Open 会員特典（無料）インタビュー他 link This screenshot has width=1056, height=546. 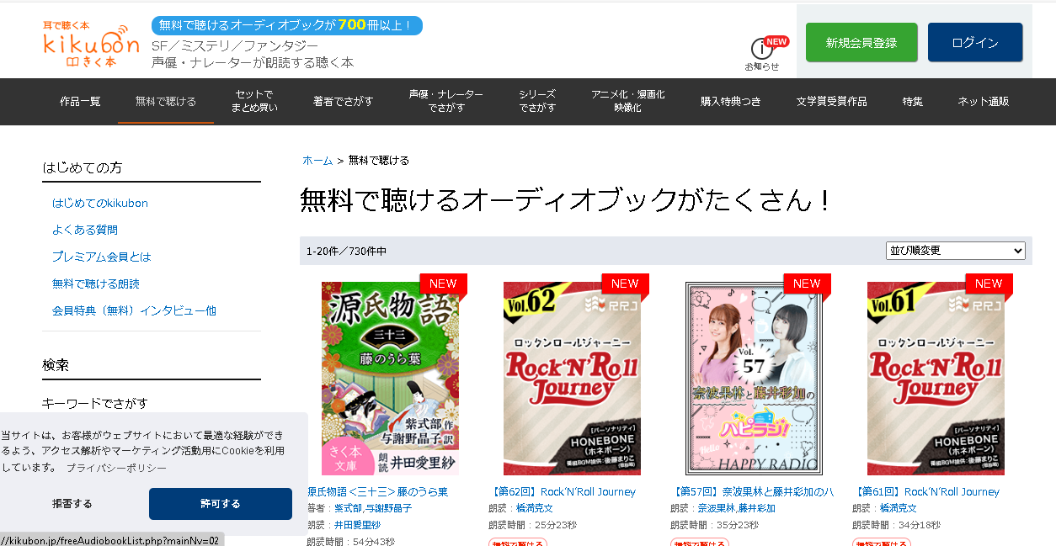[x=134, y=310]
